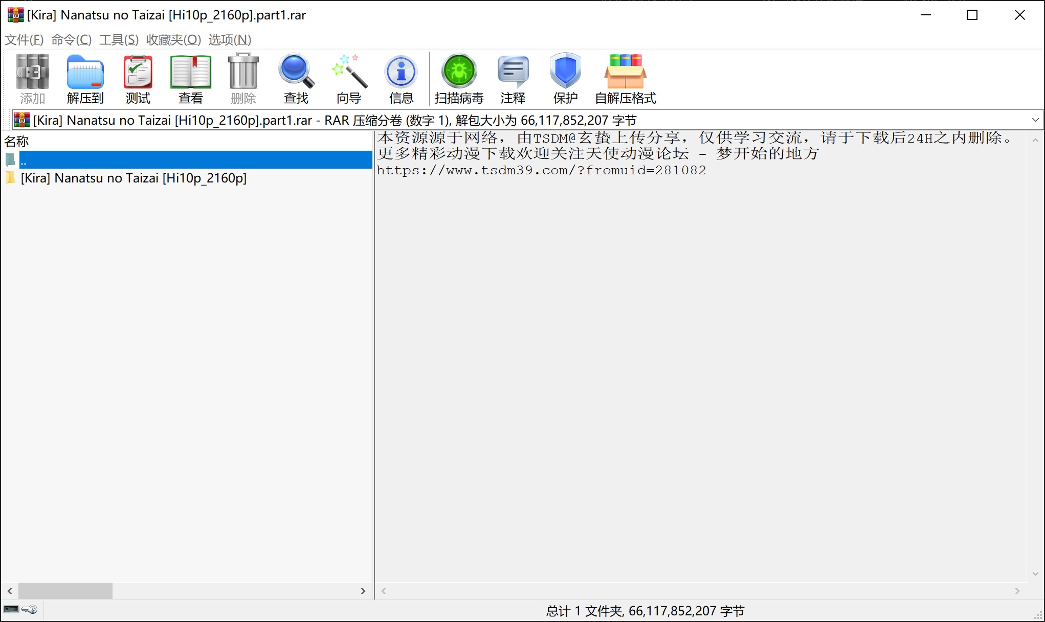Click the Extract To (解压到) toolbar icon
Viewport: 1045px width, 622px height.
pyautogui.click(x=85, y=78)
